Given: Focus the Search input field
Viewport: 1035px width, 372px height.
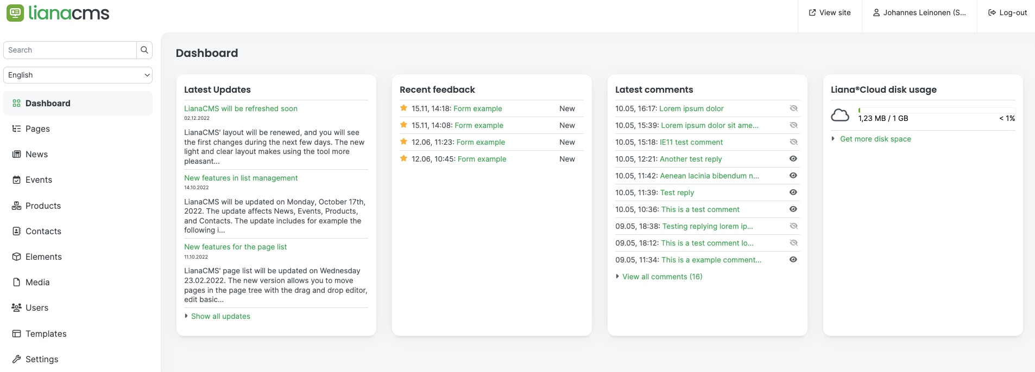Looking at the screenshot, I should pos(70,50).
